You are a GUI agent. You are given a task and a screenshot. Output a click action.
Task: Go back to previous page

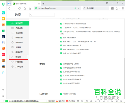tap(9, 8)
